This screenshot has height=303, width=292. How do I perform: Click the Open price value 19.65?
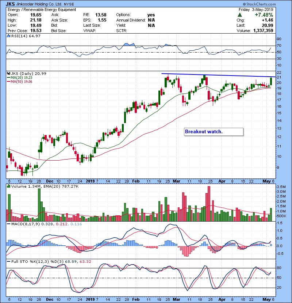36,15
